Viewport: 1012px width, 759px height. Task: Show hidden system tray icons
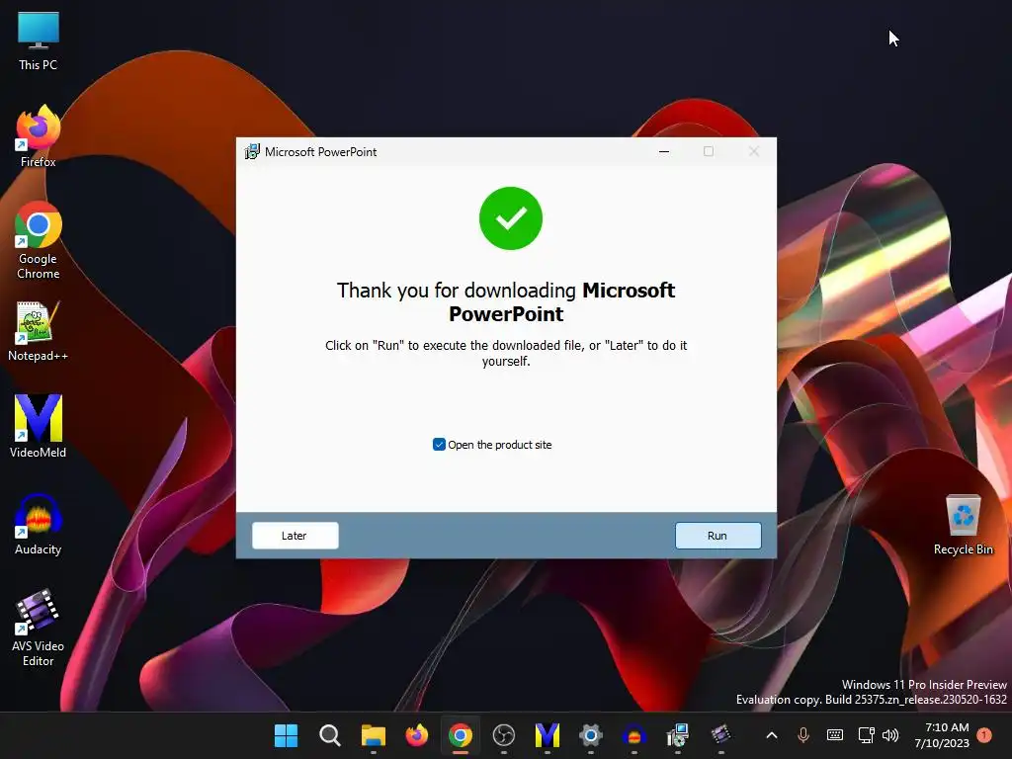771,735
